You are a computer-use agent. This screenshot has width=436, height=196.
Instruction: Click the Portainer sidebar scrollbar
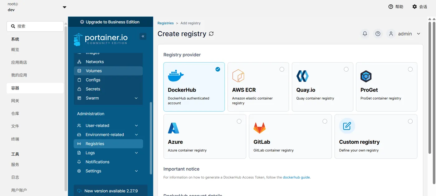[151, 138]
